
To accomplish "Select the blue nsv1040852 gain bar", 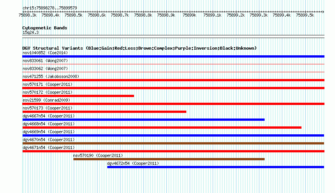I will pyautogui.click(x=173, y=56).
